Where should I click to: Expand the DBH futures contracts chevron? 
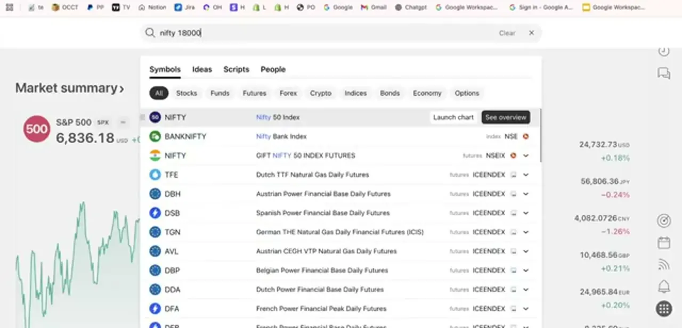(x=526, y=194)
